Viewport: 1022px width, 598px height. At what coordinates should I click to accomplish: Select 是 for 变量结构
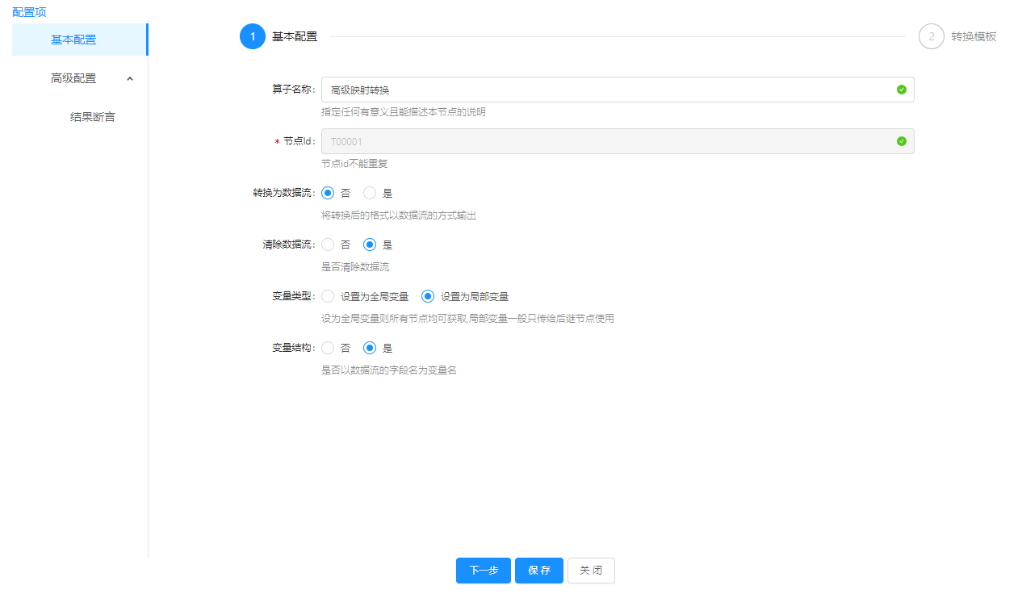tap(370, 348)
